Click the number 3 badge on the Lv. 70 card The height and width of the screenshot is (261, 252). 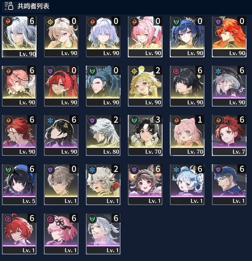158,120
